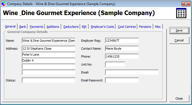Click the Email Password input field
Screen dimensions: 192x105
point(122,80)
